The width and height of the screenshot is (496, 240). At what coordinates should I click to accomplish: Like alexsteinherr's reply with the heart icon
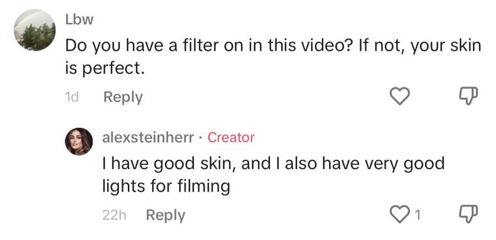point(400,215)
